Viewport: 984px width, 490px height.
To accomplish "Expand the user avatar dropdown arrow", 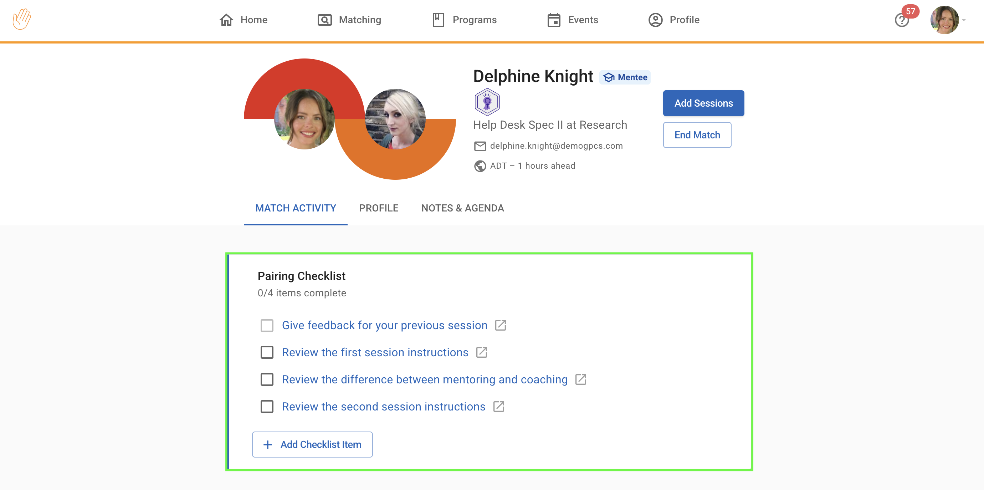I will click(964, 20).
